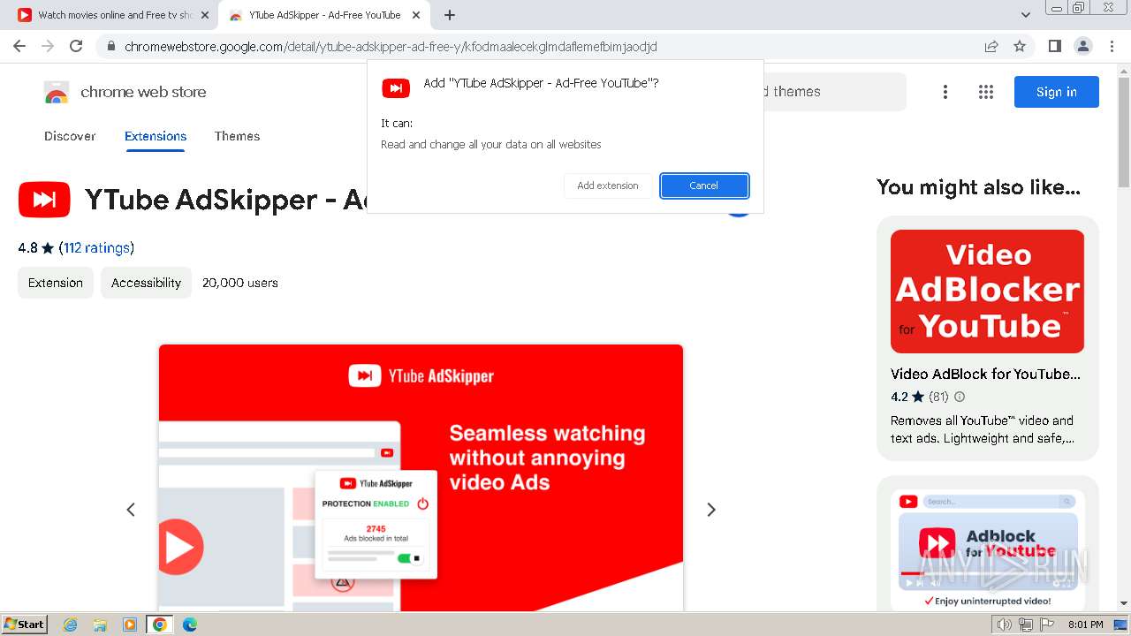Viewport: 1131px width, 636px height.
Task: Switch to the Discover tab
Action: [70, 136]
